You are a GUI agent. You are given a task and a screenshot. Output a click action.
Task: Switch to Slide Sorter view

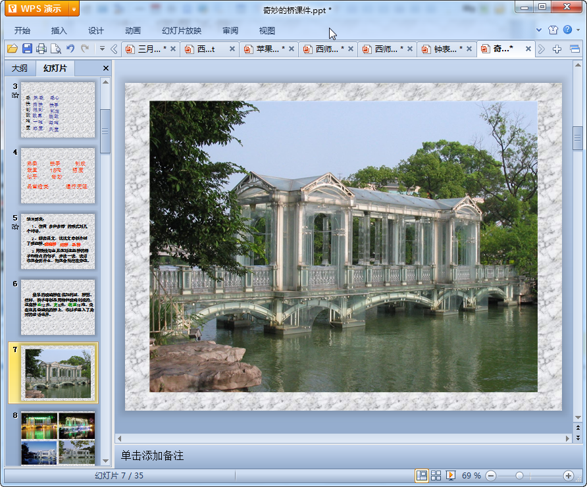coord(436,475)
